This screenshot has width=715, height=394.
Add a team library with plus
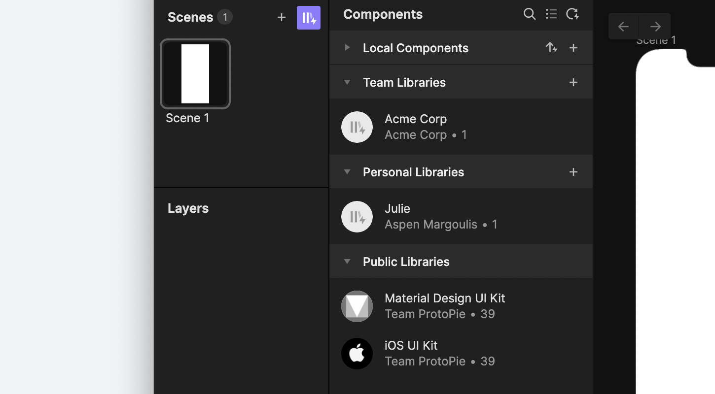[x=573, y=82]
